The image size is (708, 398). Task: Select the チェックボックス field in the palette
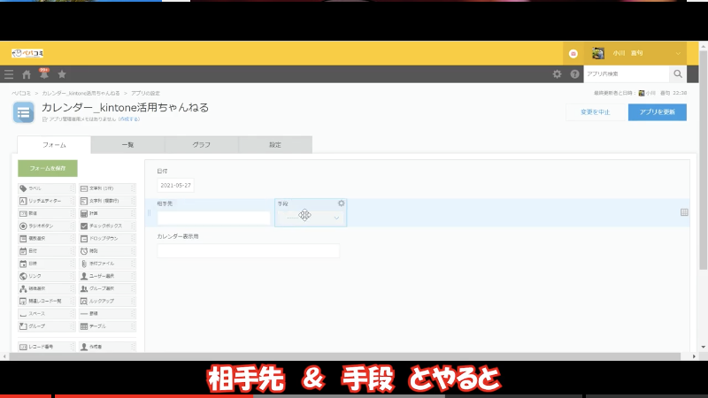(x=106, y=226)
